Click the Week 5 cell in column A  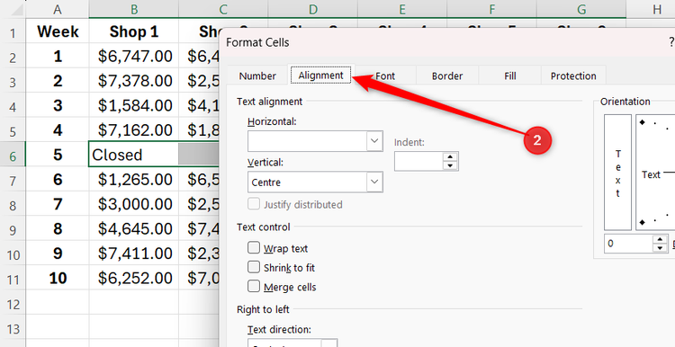click(58, 155)
